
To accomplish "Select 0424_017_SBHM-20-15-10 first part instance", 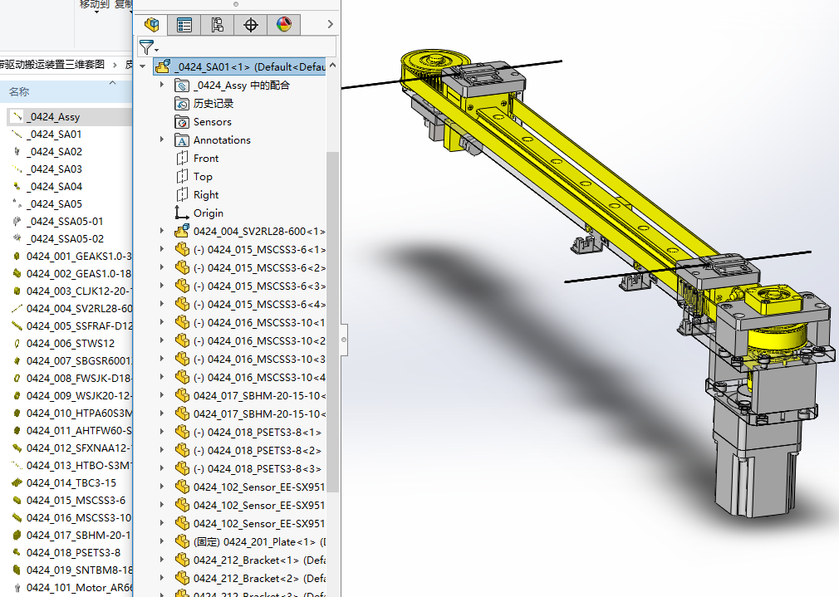I will point(258,396).
